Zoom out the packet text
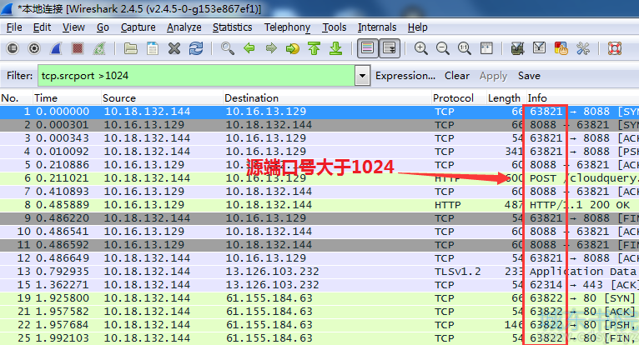639x345 pixels. tap(443, 49)
